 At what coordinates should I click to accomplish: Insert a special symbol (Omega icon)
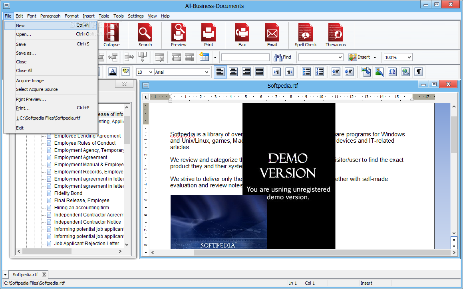click(x=392, y=72)
